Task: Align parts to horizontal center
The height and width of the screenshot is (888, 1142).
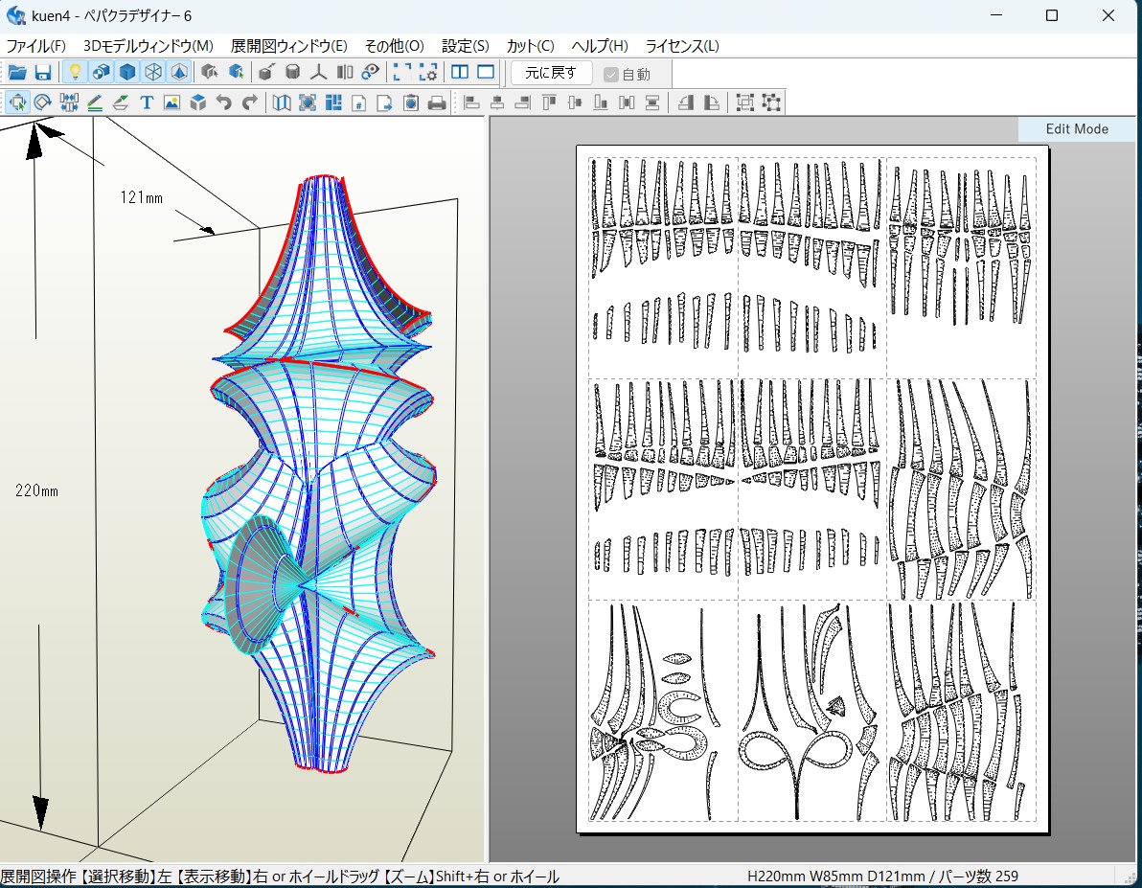Action: click(497, 102)
